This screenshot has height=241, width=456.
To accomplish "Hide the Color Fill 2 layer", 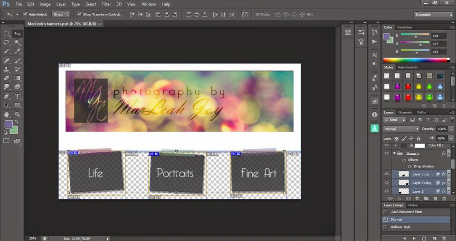I will point(387,145).
